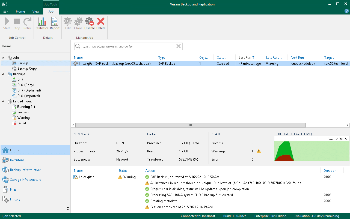This screenshot has width=350, height=219.
Task: Click the Retry job icon
Action: coord(27,24)
